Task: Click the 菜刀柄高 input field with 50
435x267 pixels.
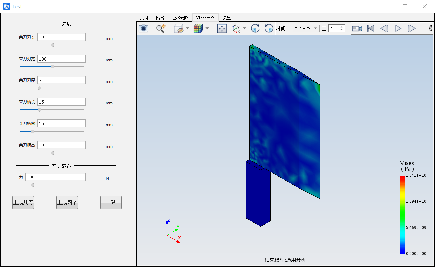Action: point(61,145)
